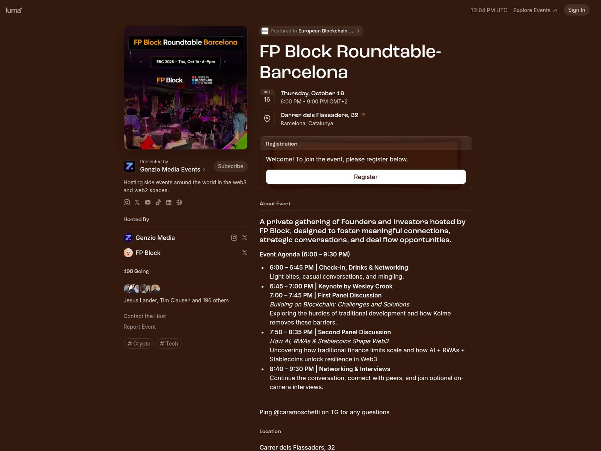The image size is (601, 451).
Task: Click the Sign In button
Action: [576, 10]
